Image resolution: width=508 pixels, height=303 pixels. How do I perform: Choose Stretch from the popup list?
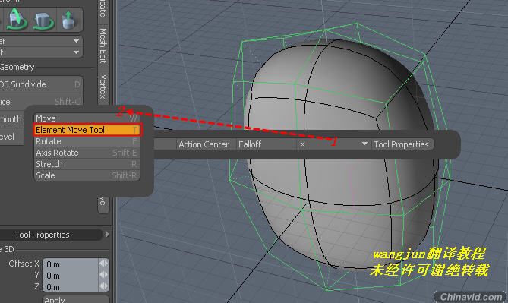pyautogui.click(x=87, y=164)
